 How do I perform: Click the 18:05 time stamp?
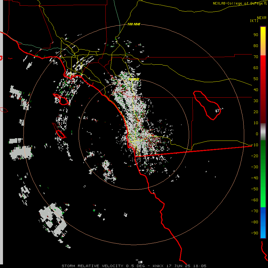click(x=200, y=266)
